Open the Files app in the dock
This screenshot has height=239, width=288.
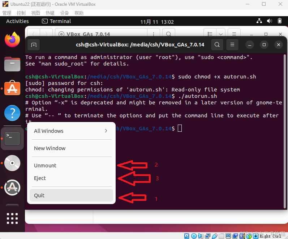[12, 64]
